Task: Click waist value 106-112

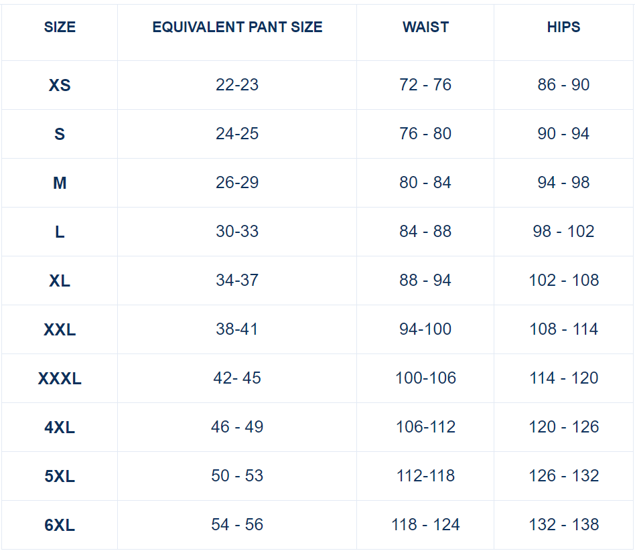Action: [x=425, y=426]
